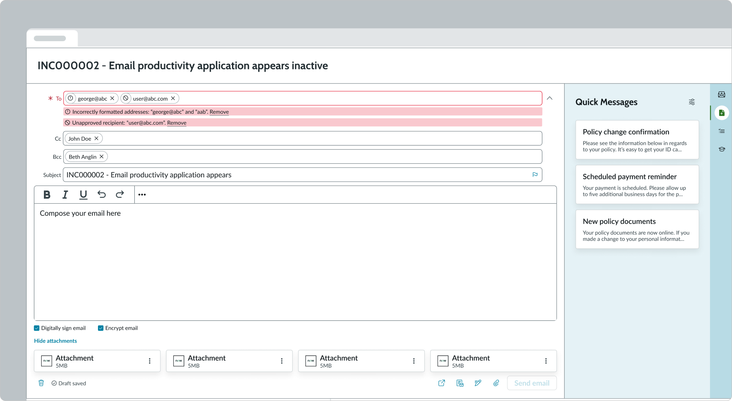Open the kebab menu on the first Attachment
Screen dimensions: 732x401
[149, 361]
